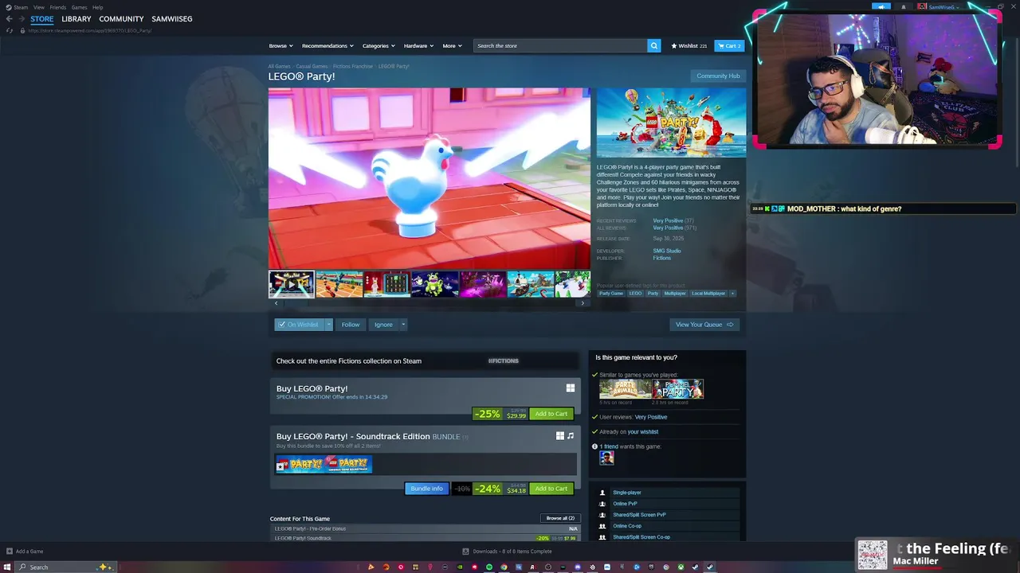
Task: Open Xbox app from the taskbar
Action: click(x=681, y=567)
